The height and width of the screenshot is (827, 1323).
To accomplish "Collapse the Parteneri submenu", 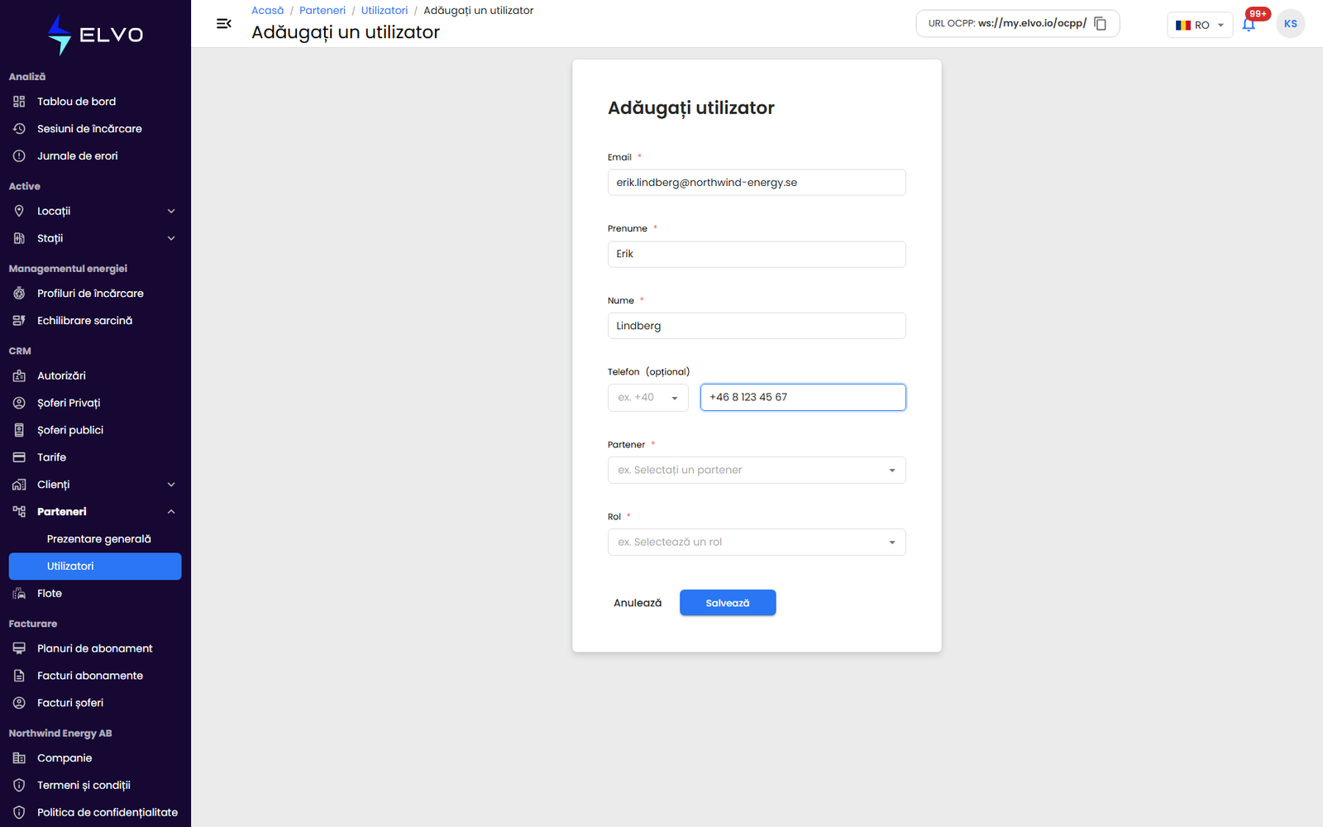I will point(171,512).
